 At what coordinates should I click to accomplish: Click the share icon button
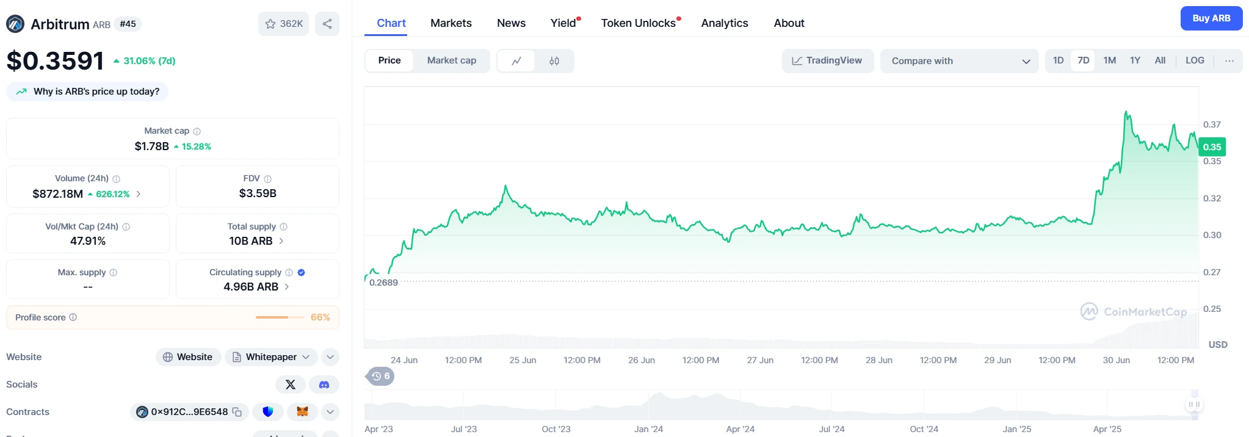coord(327,24)
